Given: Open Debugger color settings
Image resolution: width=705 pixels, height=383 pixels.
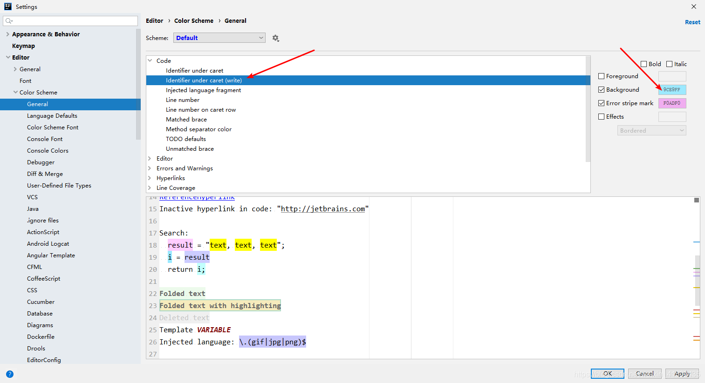Looking at the screenshot, I should [x=41, y=162].
